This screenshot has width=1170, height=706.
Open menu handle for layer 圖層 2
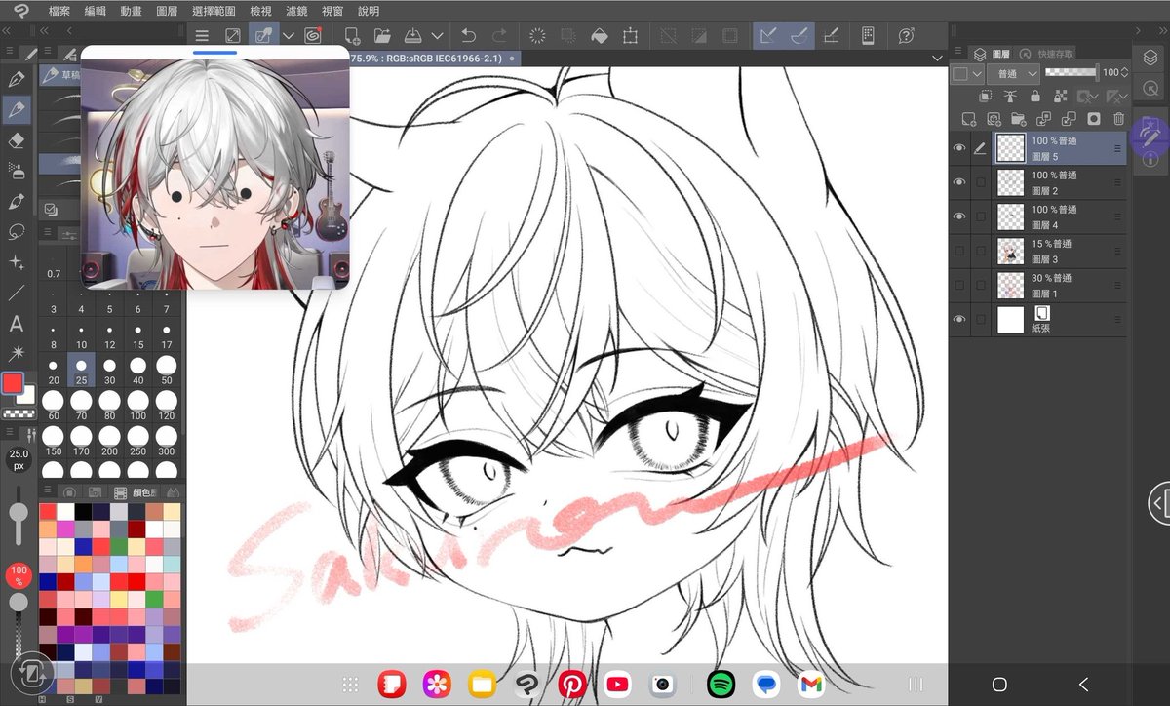(1117, 182)
